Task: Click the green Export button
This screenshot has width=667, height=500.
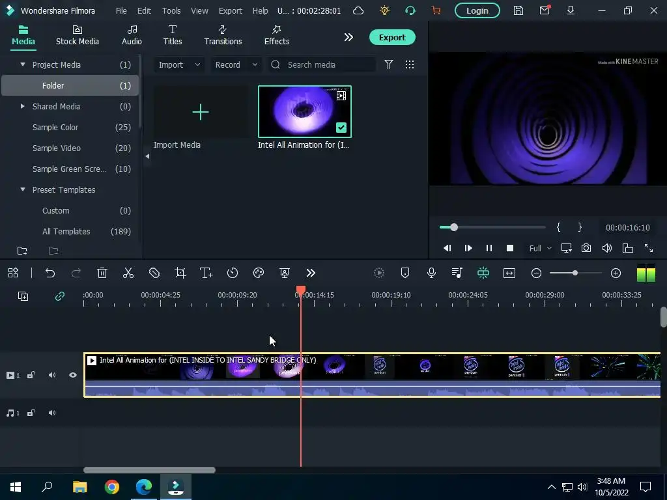Action: click(x=392, y=37)
